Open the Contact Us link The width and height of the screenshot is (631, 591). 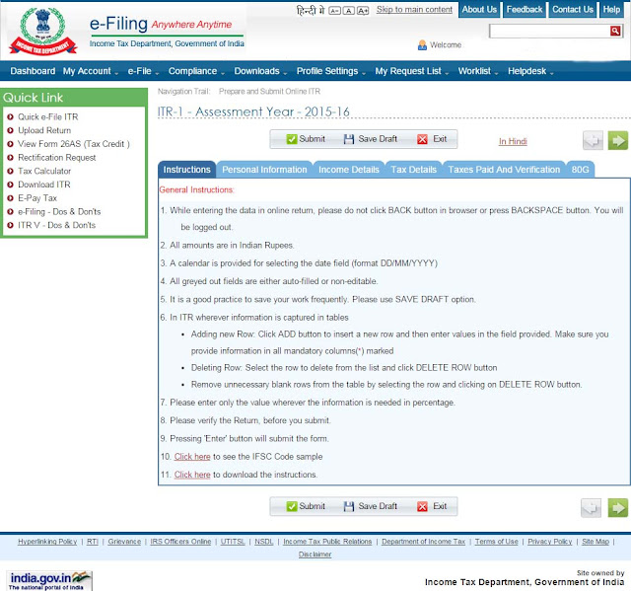tap(573, 9)
